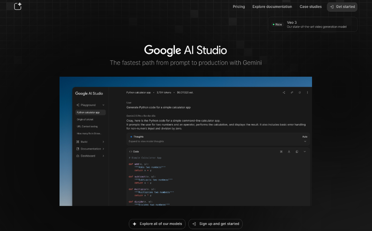Click 'Generate Python code for a simple calculator app' prompt
372x231 pixels.
pos(159,107)
